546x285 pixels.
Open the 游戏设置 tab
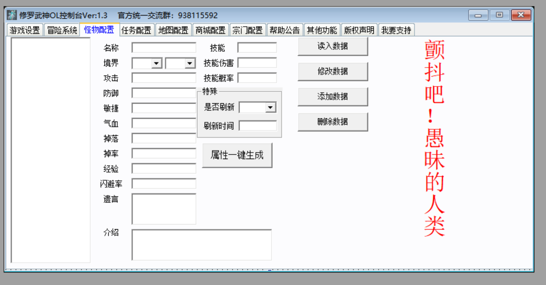[x=25, y=30]
